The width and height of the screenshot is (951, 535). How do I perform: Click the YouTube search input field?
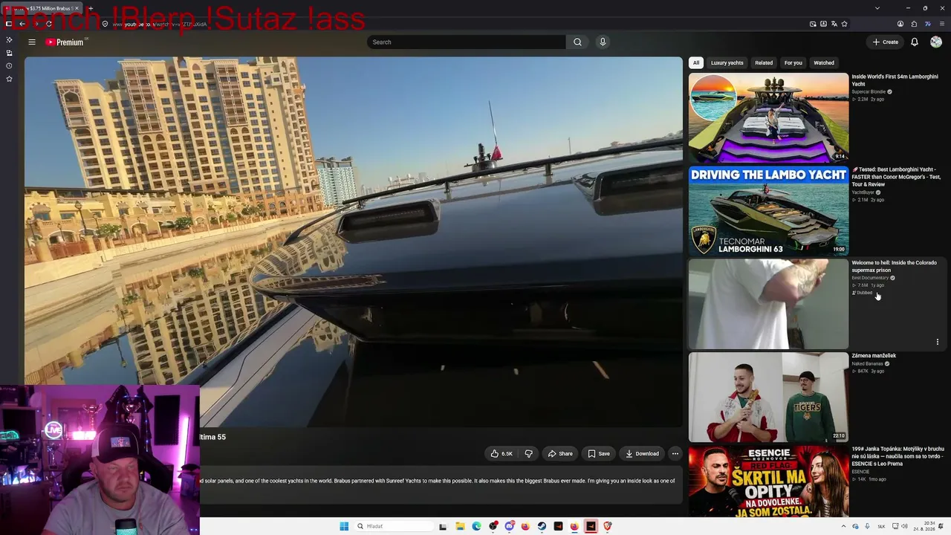point(466,42)
